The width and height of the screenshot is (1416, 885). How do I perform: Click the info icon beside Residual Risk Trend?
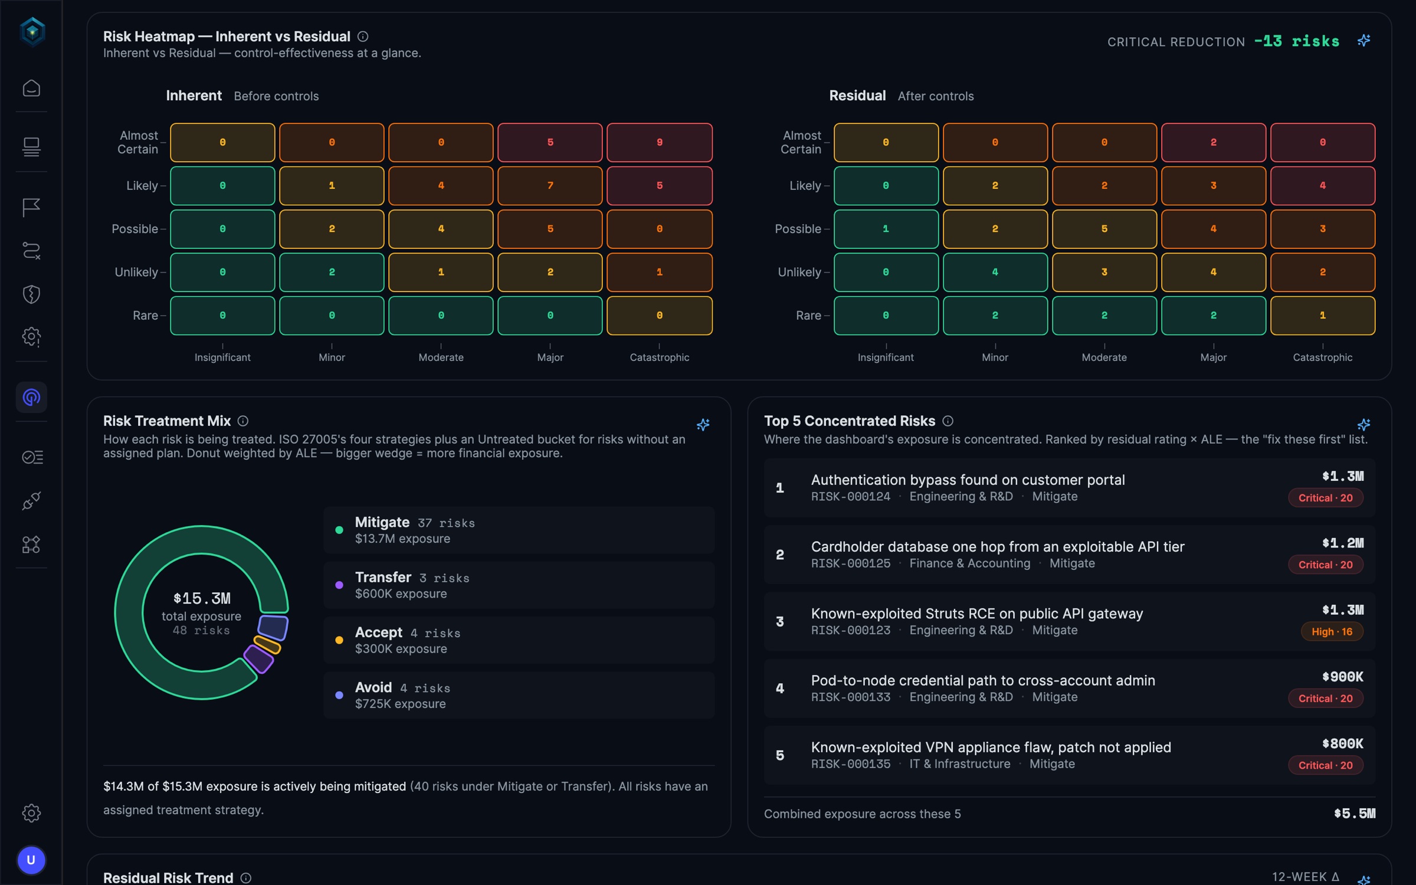coord(246,878)
